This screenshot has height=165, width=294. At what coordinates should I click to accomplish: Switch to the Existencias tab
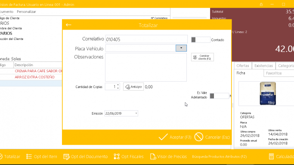point(263,66)
